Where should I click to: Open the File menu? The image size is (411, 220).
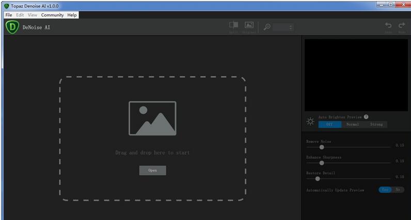pos(9,15)
